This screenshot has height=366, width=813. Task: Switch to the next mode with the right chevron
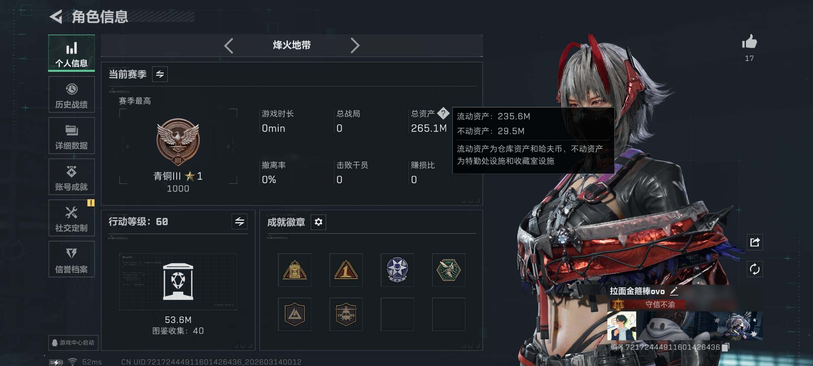click(355, 45)
